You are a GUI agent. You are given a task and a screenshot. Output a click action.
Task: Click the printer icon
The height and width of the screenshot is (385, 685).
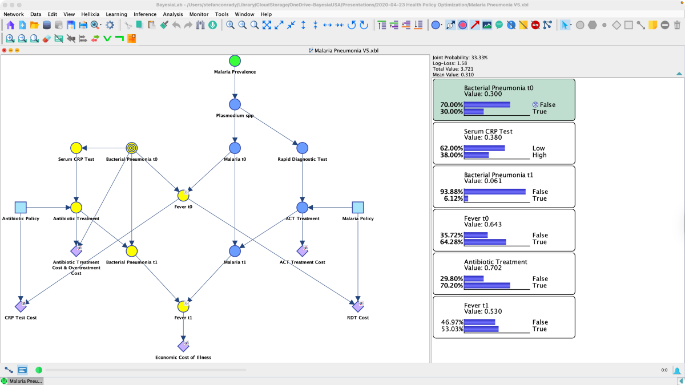83,25
